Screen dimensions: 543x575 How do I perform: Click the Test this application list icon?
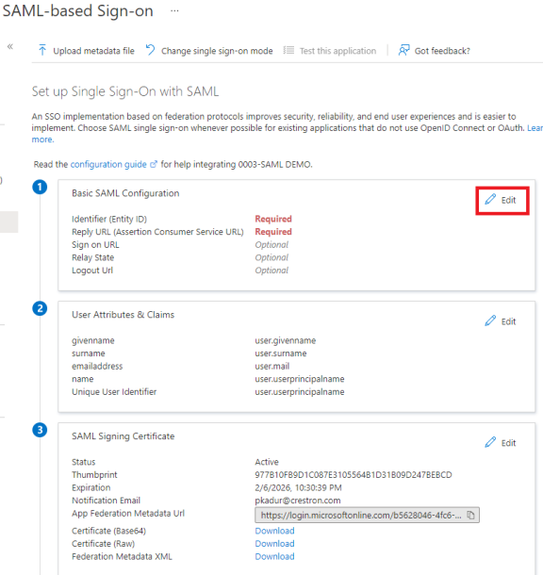(288, 50)
